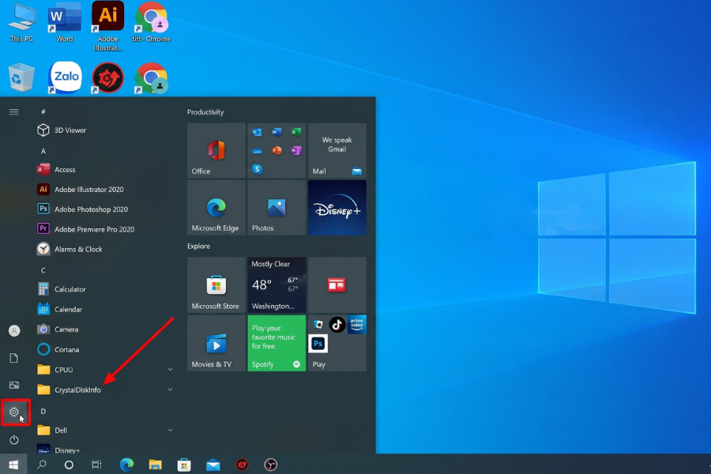Open the Pictures shortcut in Start sidebar
This screenshot has height=474, width=711.
coord(14,385)
